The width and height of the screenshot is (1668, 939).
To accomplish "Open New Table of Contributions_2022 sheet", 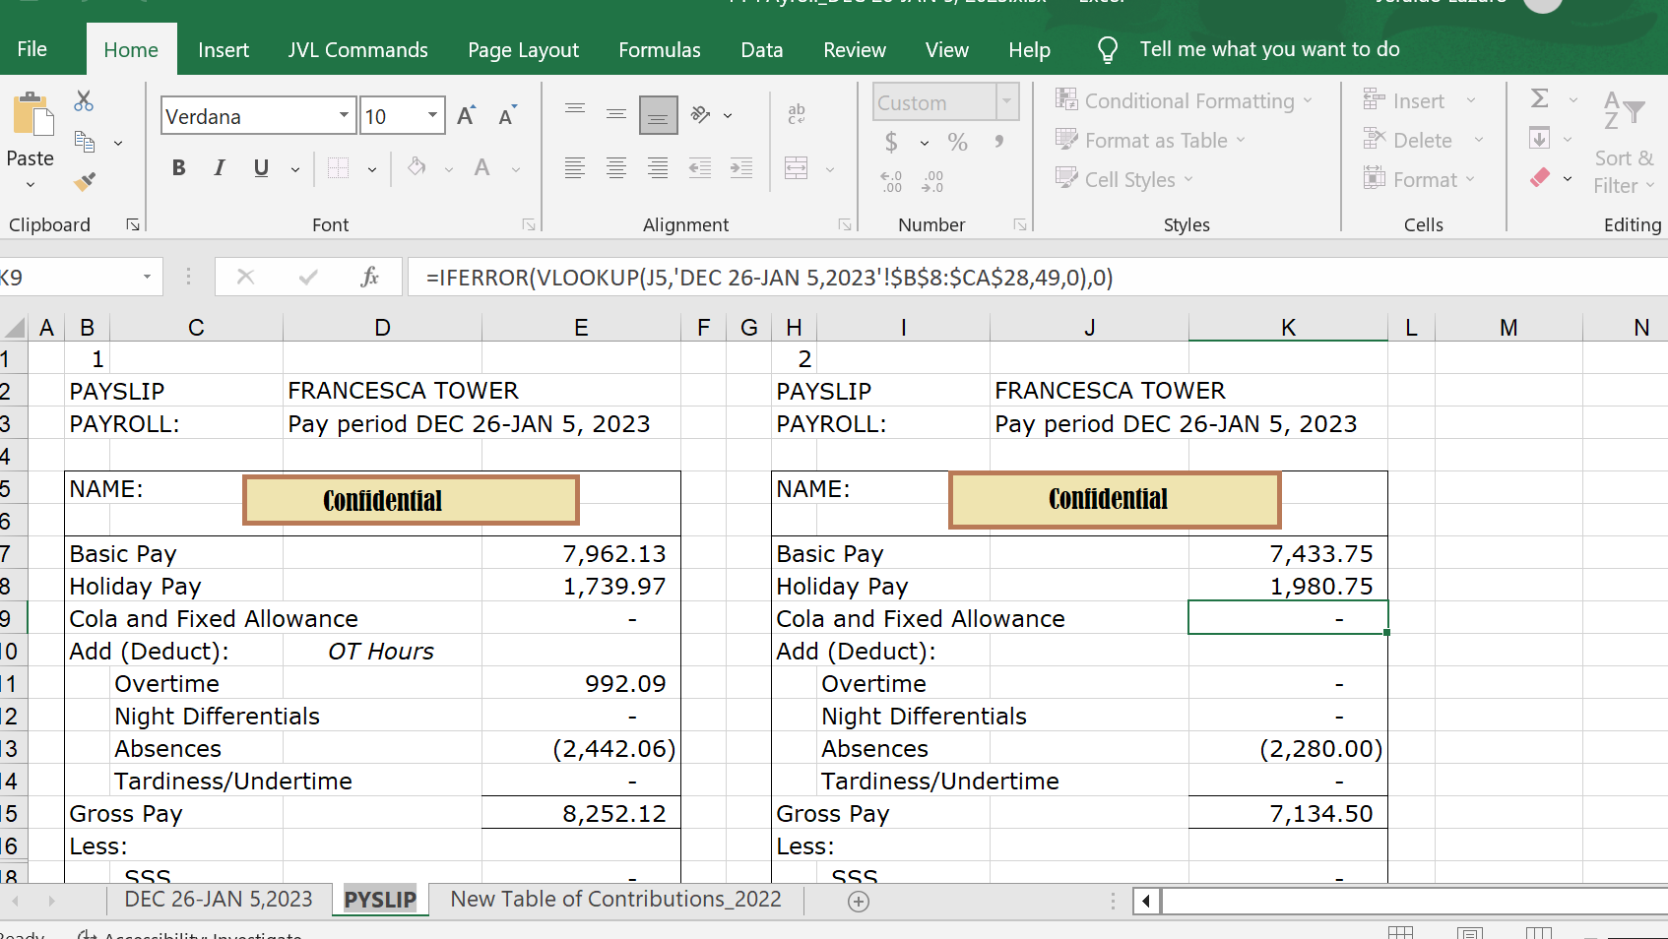I will tap(616, 900).
